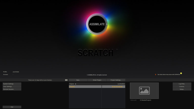Image resolution: width=194 pixels, height=109 pixels.
Task: Click the Project1 last modified date cell
Action: (113, 87)
